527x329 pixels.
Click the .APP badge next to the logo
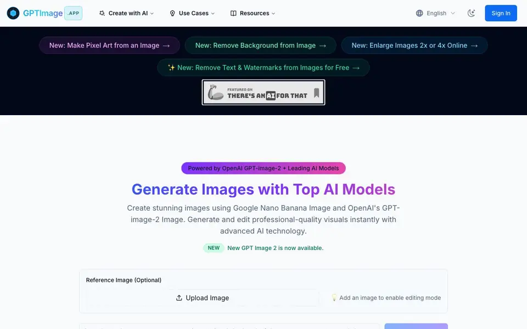point(73,13)
